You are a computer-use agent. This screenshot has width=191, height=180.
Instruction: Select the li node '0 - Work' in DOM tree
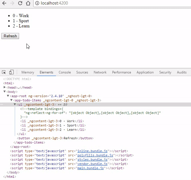(x=52, y=121)
